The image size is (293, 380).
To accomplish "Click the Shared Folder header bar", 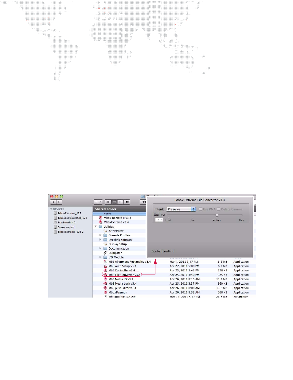I will pyautogui.click(x=119, y=209).
